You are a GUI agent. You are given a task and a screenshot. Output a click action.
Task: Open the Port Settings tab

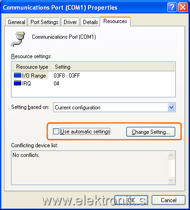click(44, 22)
